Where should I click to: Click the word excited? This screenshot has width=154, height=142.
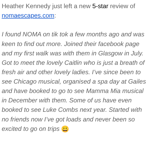[12, 129]
